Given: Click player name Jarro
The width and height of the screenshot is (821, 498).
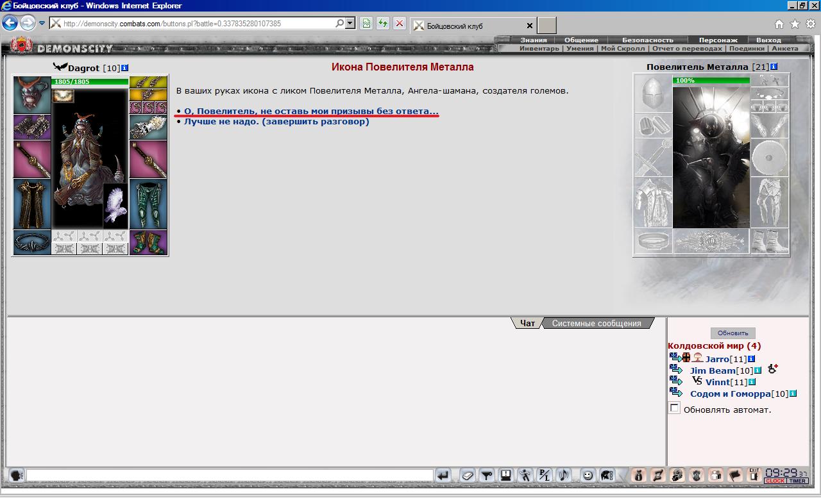Looking at the screenshot, I should pos(717,360).
